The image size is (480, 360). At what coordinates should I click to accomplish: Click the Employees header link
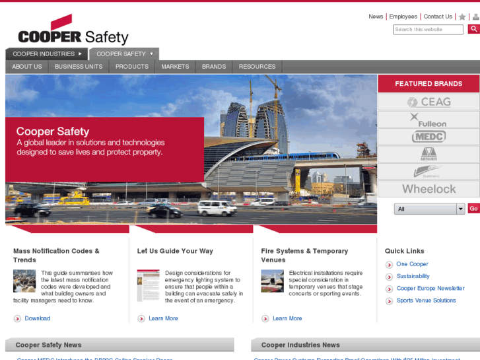click(x=403, y=17)
